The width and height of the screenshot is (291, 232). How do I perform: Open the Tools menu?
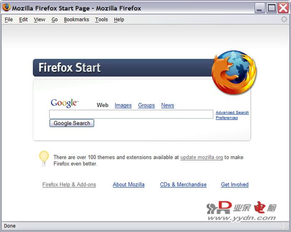(x=101, y=20)
